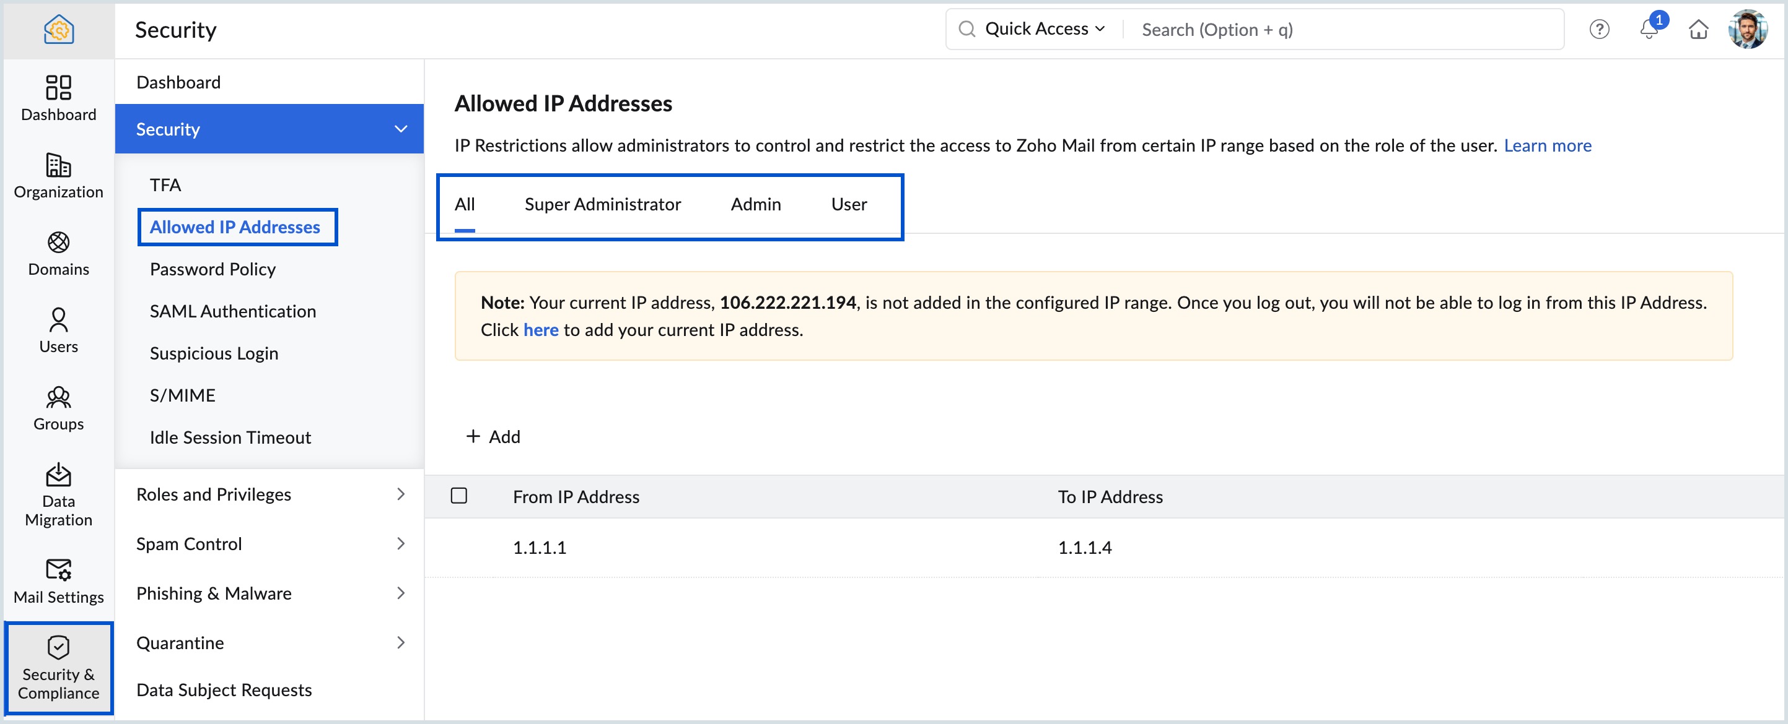Check the select-all checkbox in table header

coord(459,496)
